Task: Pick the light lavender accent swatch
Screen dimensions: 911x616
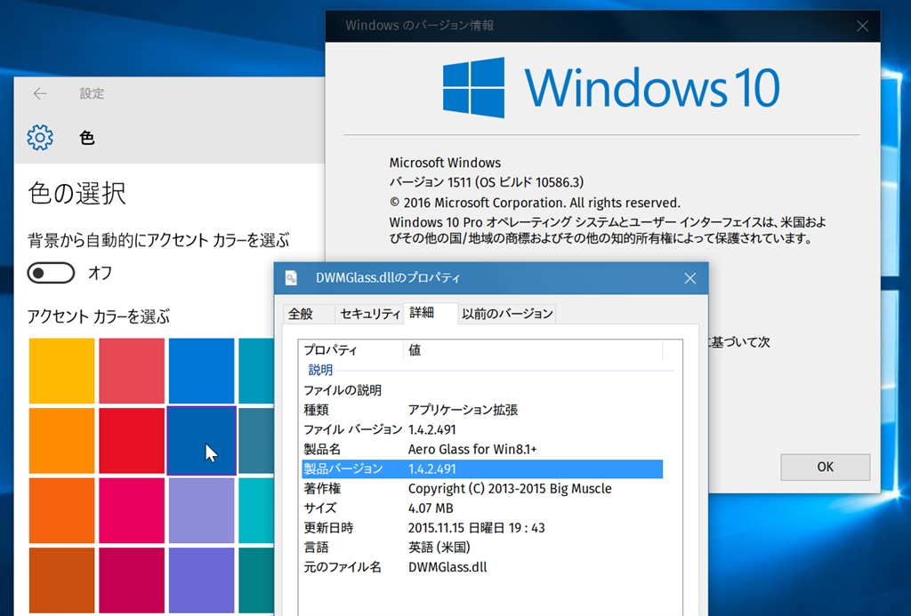Action: (x=202, y=510)
